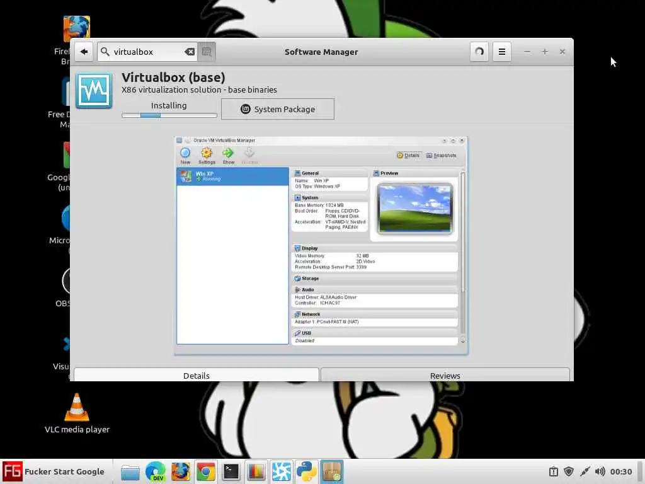
Task: Open the blue snowflake app in taskbar
Action: pyautogui.click(x=282, y=471)
